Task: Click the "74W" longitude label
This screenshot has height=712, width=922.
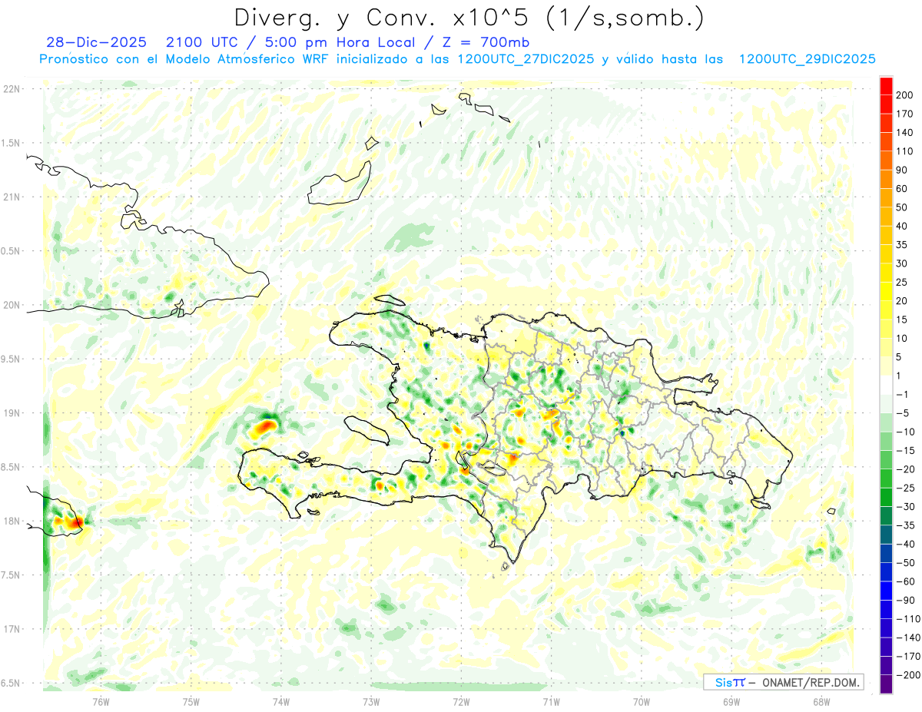Action: pyautogui.click(x=281, y=700)
